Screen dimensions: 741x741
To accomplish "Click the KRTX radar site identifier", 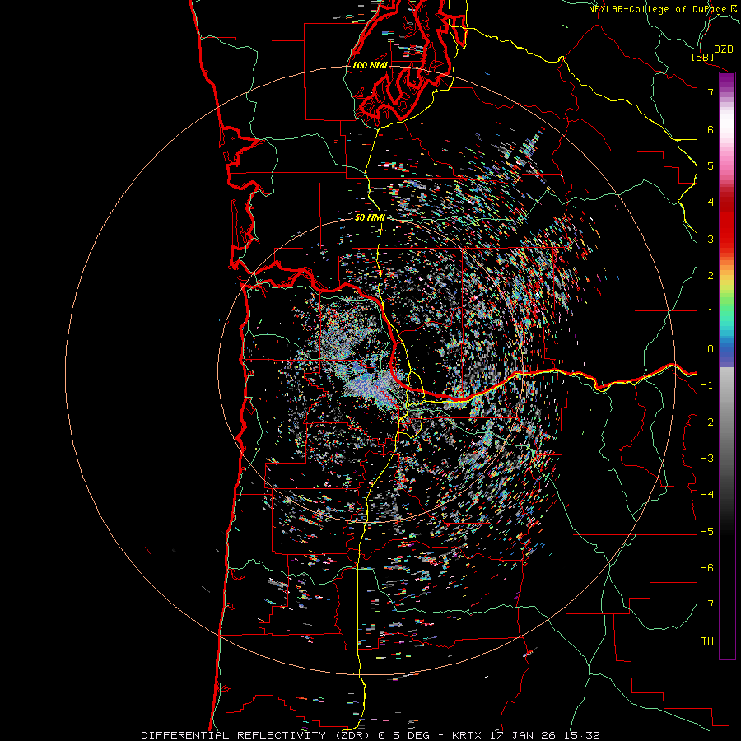I will tap(467, 735).
